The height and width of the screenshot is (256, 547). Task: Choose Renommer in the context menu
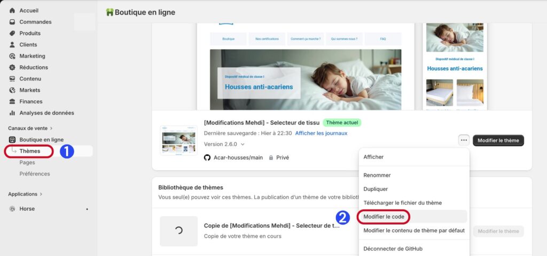[x=377, y=175]
